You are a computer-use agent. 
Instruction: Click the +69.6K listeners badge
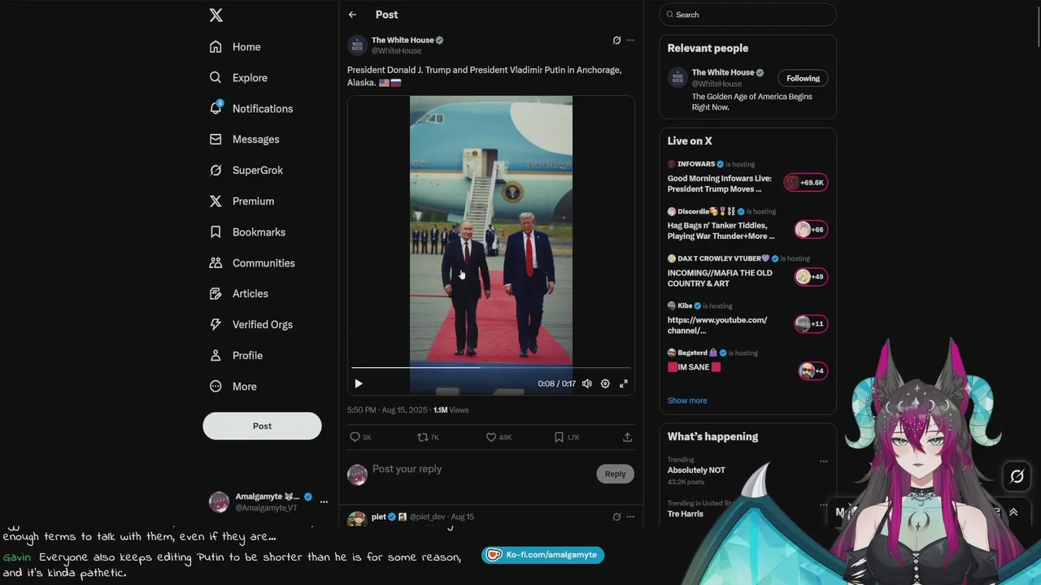(806, 183)
